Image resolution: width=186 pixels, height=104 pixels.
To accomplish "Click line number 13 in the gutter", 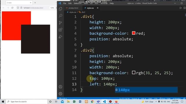I will pos(74,84).
